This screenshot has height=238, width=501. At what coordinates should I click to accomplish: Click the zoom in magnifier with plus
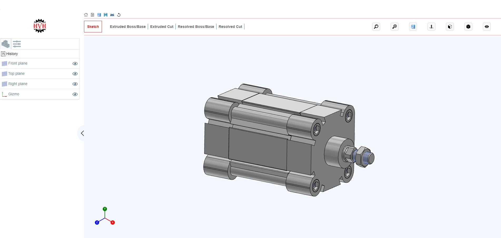coord(395,27)
